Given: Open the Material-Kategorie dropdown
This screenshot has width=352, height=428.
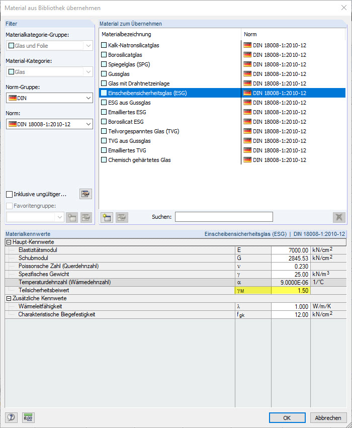Looking at the screenshot, I should pyautogui.click(x=88, y=72).
